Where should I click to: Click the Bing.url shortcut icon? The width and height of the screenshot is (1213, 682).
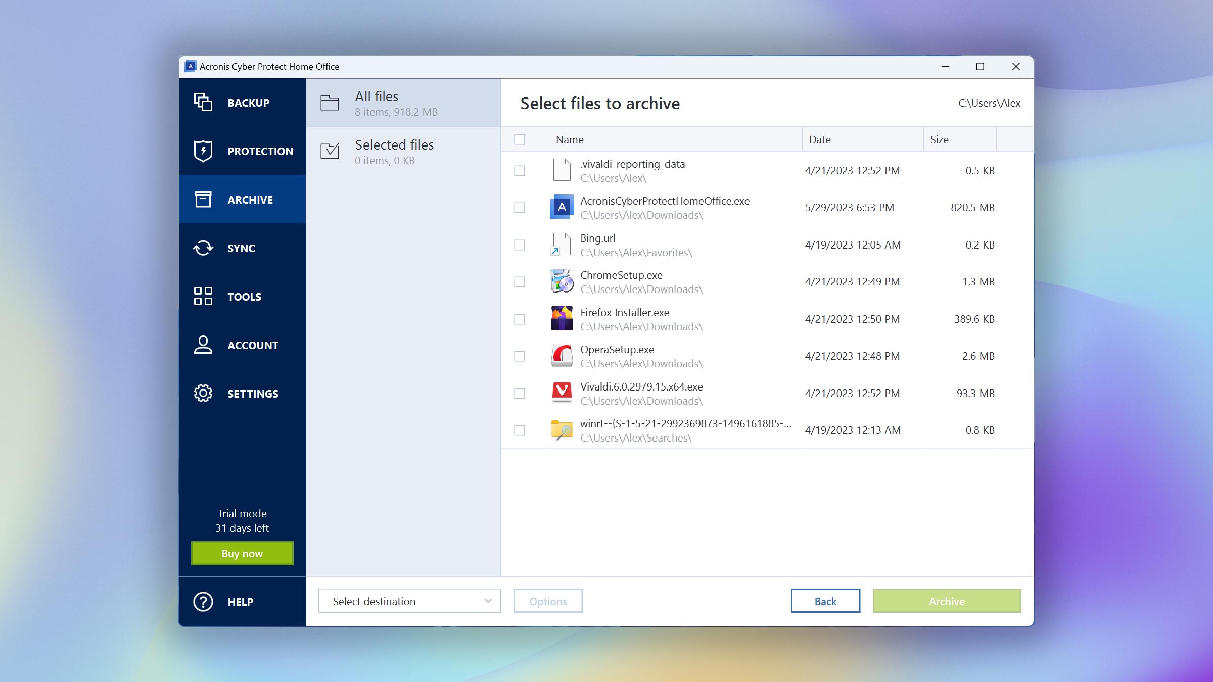click(562, 245)
